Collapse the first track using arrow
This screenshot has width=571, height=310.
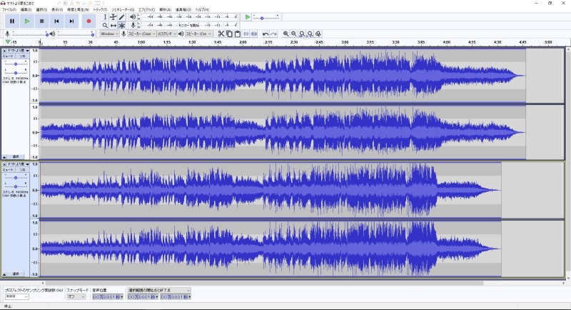[x=4, y=156]
